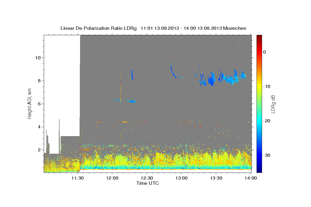Click the 12:30 time tick label
Image resolution: width=311 pixels, height=207 pixels.
147,178
